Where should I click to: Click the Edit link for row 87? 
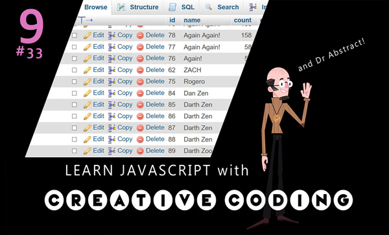coord(99,127)
